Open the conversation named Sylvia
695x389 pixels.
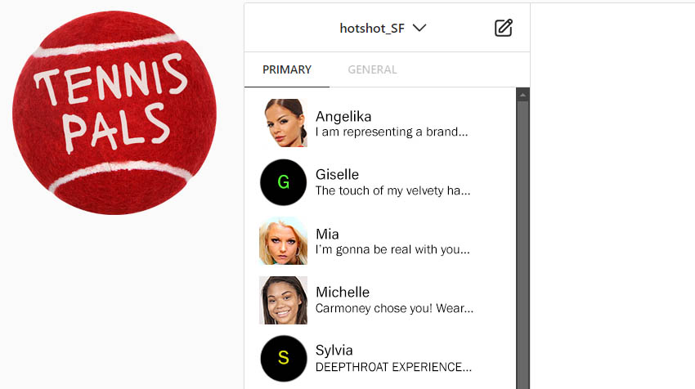coord(380,359)
